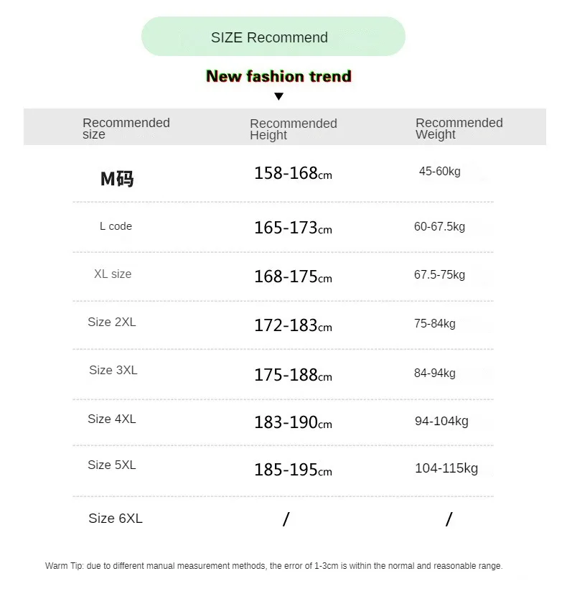Select the Size 3XL label
Image resolution: width=567 pixels, height=599 pixels.
pyautogui.click(x=113, y=370)
